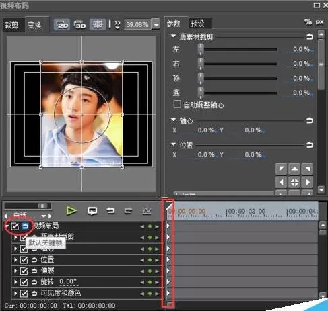Click the green play button
Viewport: 328px width, 311px height.
click(71, 211)
